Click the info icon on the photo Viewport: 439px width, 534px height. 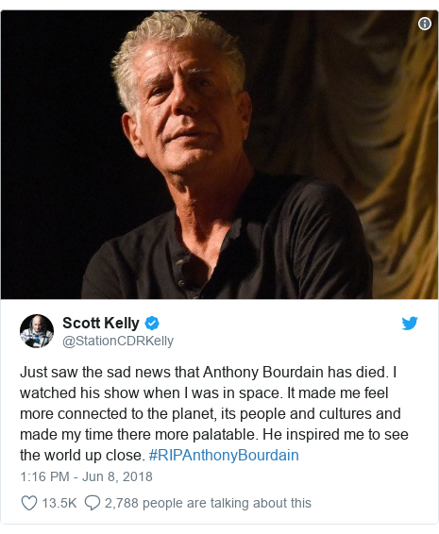[424, 24]
